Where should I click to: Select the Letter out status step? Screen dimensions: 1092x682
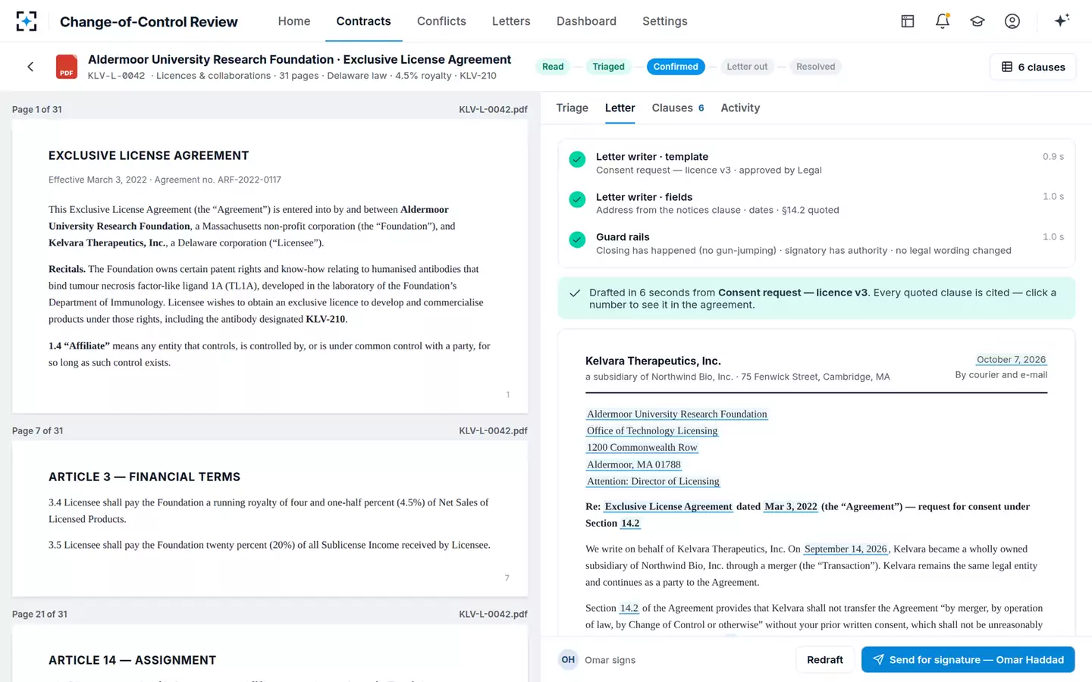pyautogui.click(x=747, y=67)
